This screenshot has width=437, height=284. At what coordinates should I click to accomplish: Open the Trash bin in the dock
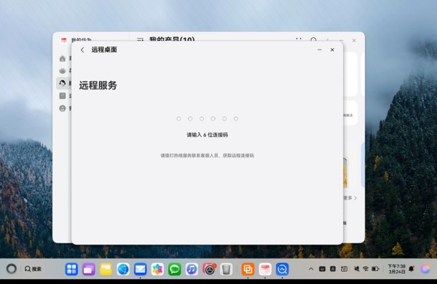tap(227, 269)
